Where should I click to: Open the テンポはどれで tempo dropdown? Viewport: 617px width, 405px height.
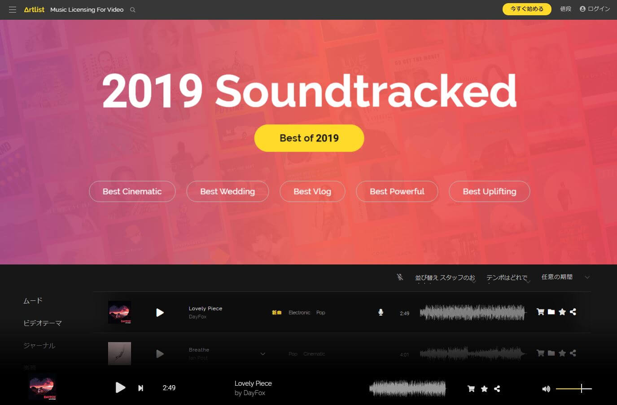pos(508,278)
